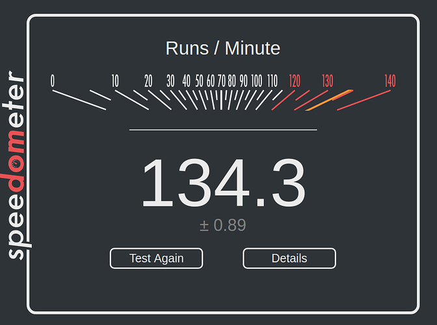Click the 70 gauge label
Image resolution: width=437 pixels, height=325 pixels.
point(222,81)
